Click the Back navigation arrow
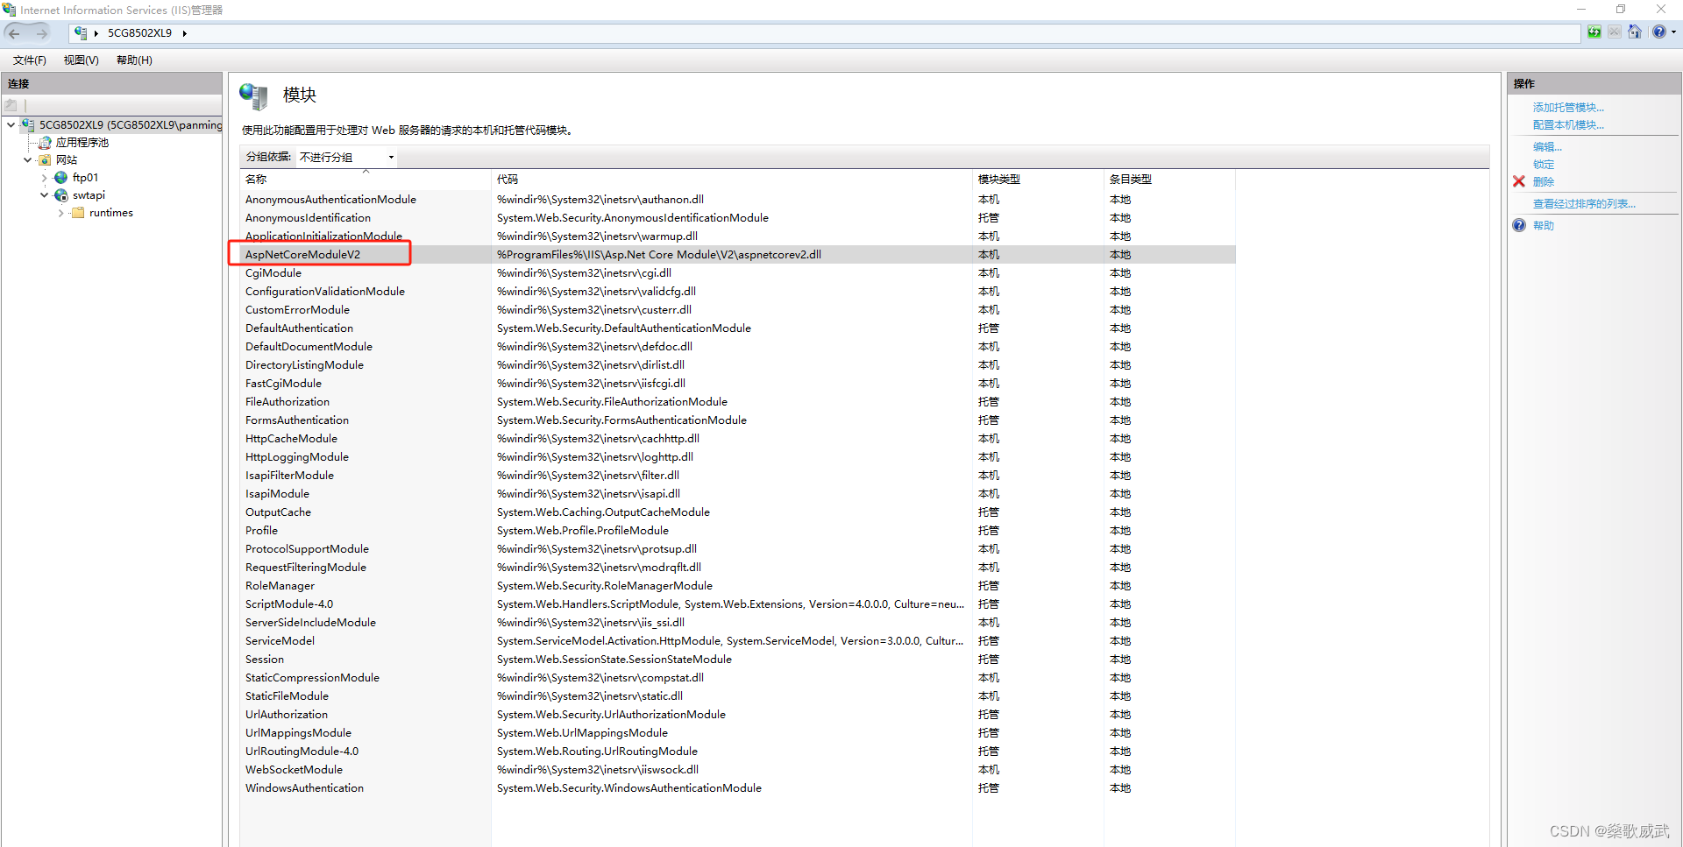This screenshot has height=847, width=1683. tap(14, 33)
